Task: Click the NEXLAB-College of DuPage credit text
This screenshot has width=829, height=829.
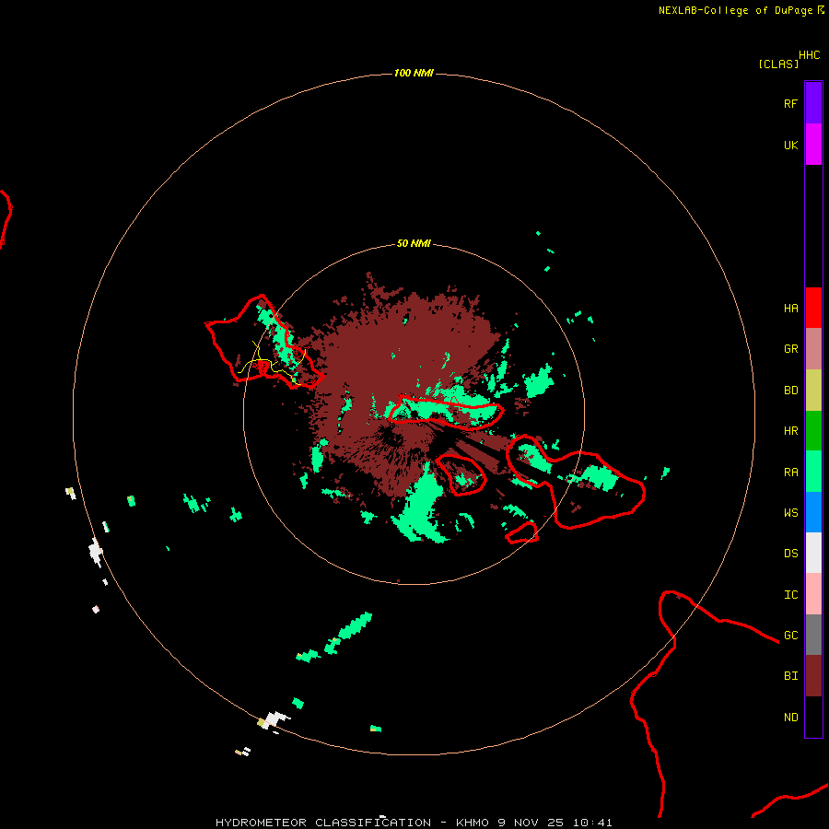Action: [x=735, y=10]
